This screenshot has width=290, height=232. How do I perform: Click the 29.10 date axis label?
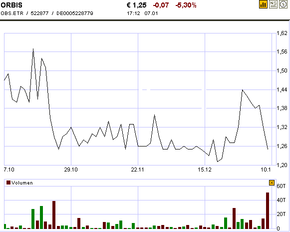pyautogui.click(x=71, y=169)
